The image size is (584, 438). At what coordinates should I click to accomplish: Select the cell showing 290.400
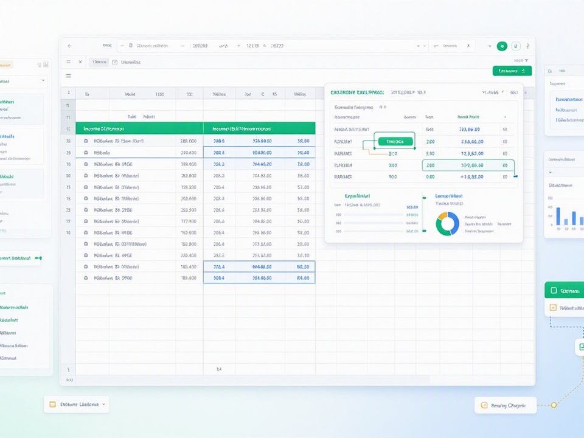(x=189, y=153)
